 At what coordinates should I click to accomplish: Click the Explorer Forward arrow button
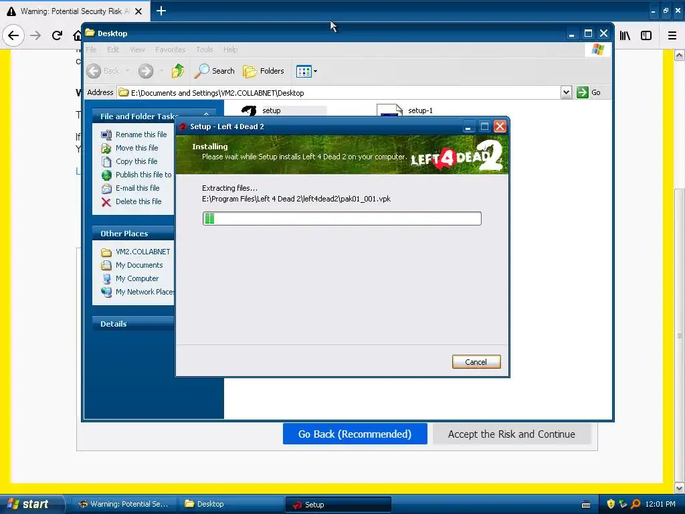146,71
